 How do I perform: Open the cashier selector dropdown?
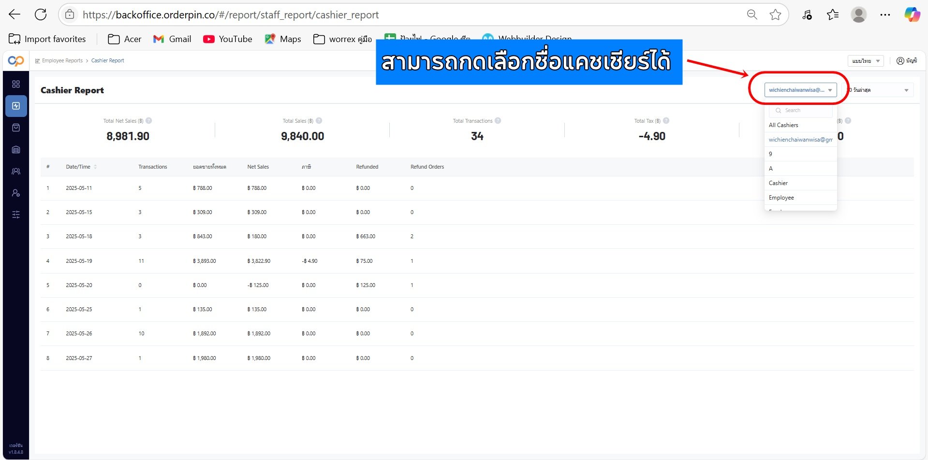pos(800,90)
